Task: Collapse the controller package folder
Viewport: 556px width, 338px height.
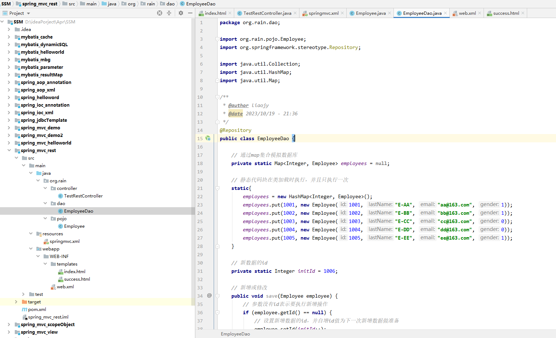Action: pos(45,188)
